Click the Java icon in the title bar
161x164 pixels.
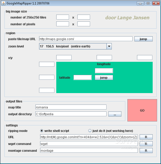3,3
